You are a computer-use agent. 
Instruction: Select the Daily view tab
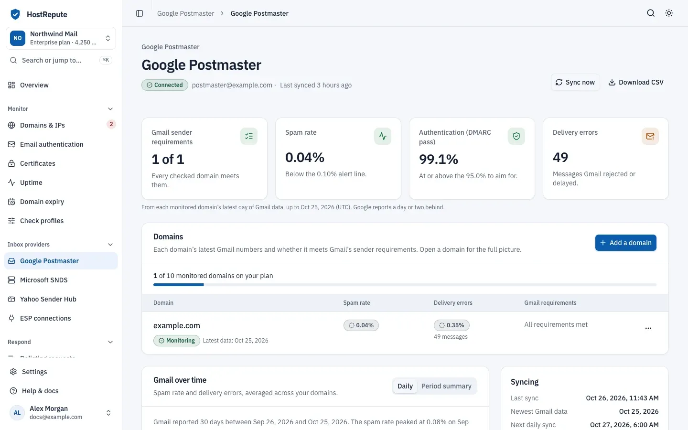coord(405,386)
